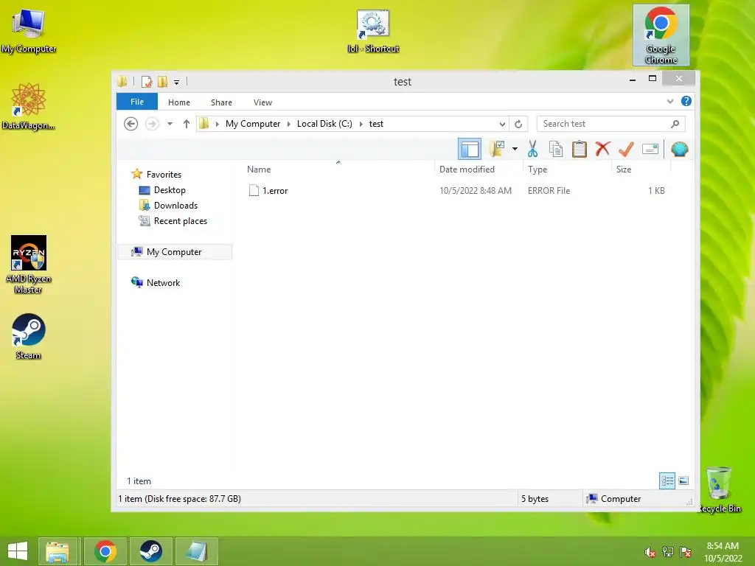Select the lol - Shortcut desktop icon
The width and height of the screenshot is (755, 566).
coord(373,32)
